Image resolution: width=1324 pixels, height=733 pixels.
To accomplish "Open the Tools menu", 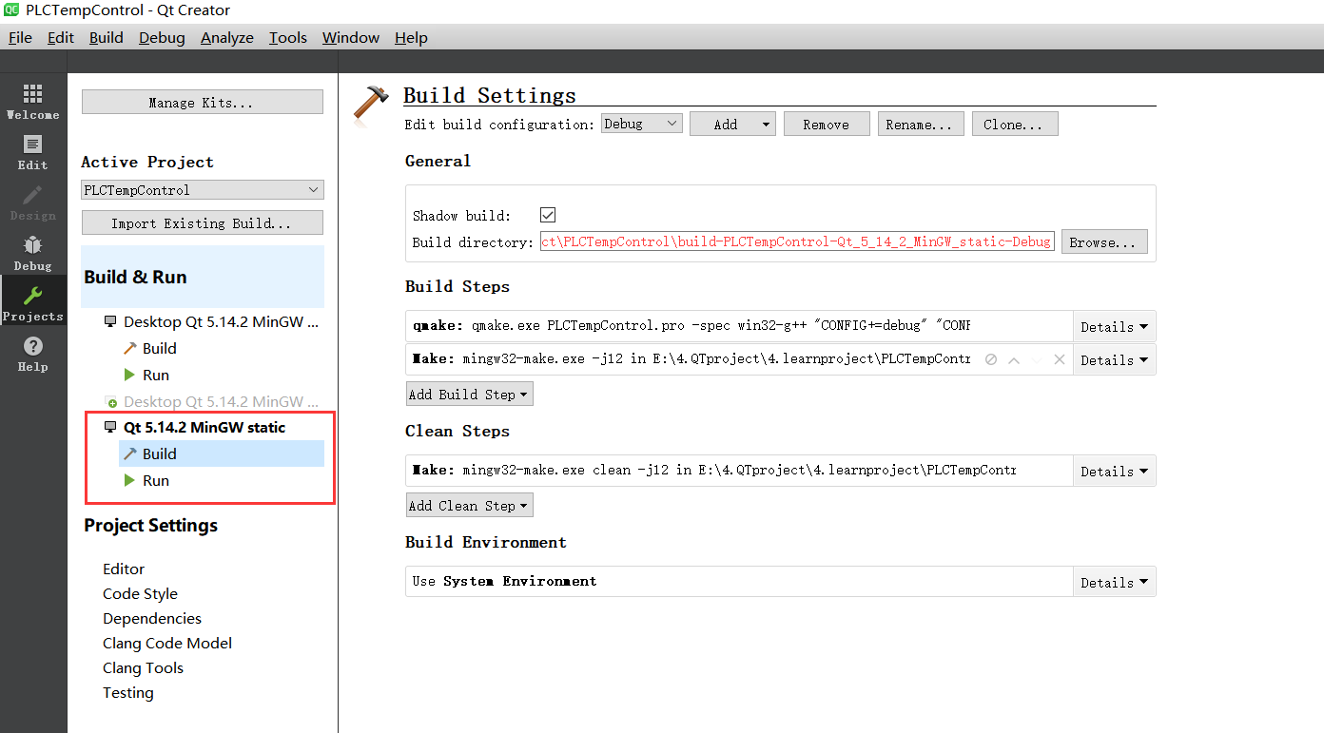I will pyautogui.click(x=287, y=38).
